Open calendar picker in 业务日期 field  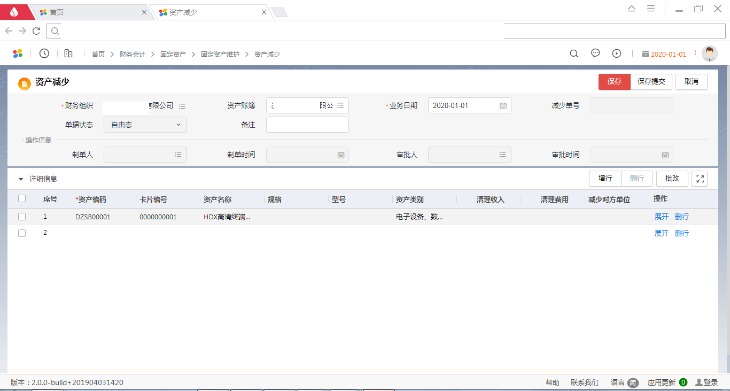point(503,106)
